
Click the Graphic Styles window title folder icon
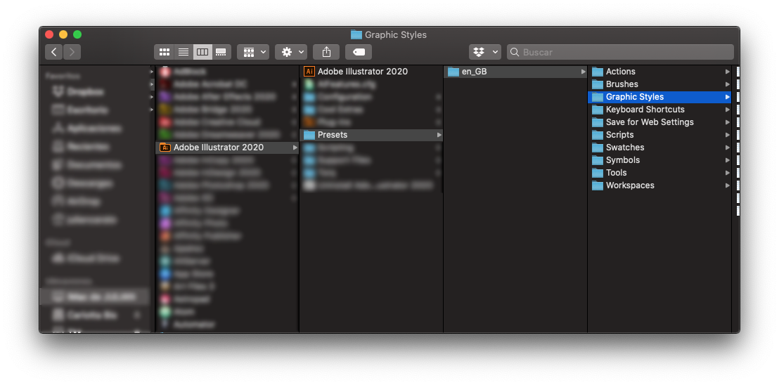[356, 34]
